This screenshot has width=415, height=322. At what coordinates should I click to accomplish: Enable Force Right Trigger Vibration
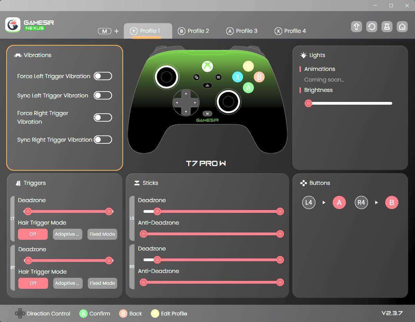coord(103,117)
